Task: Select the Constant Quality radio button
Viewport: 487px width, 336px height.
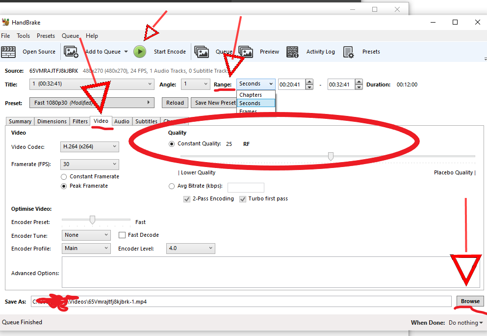Action: 172,144
